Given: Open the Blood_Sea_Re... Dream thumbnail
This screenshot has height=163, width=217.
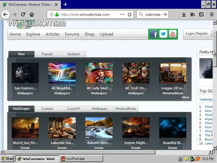Looking at the screenshot, I should coord(25,127).
